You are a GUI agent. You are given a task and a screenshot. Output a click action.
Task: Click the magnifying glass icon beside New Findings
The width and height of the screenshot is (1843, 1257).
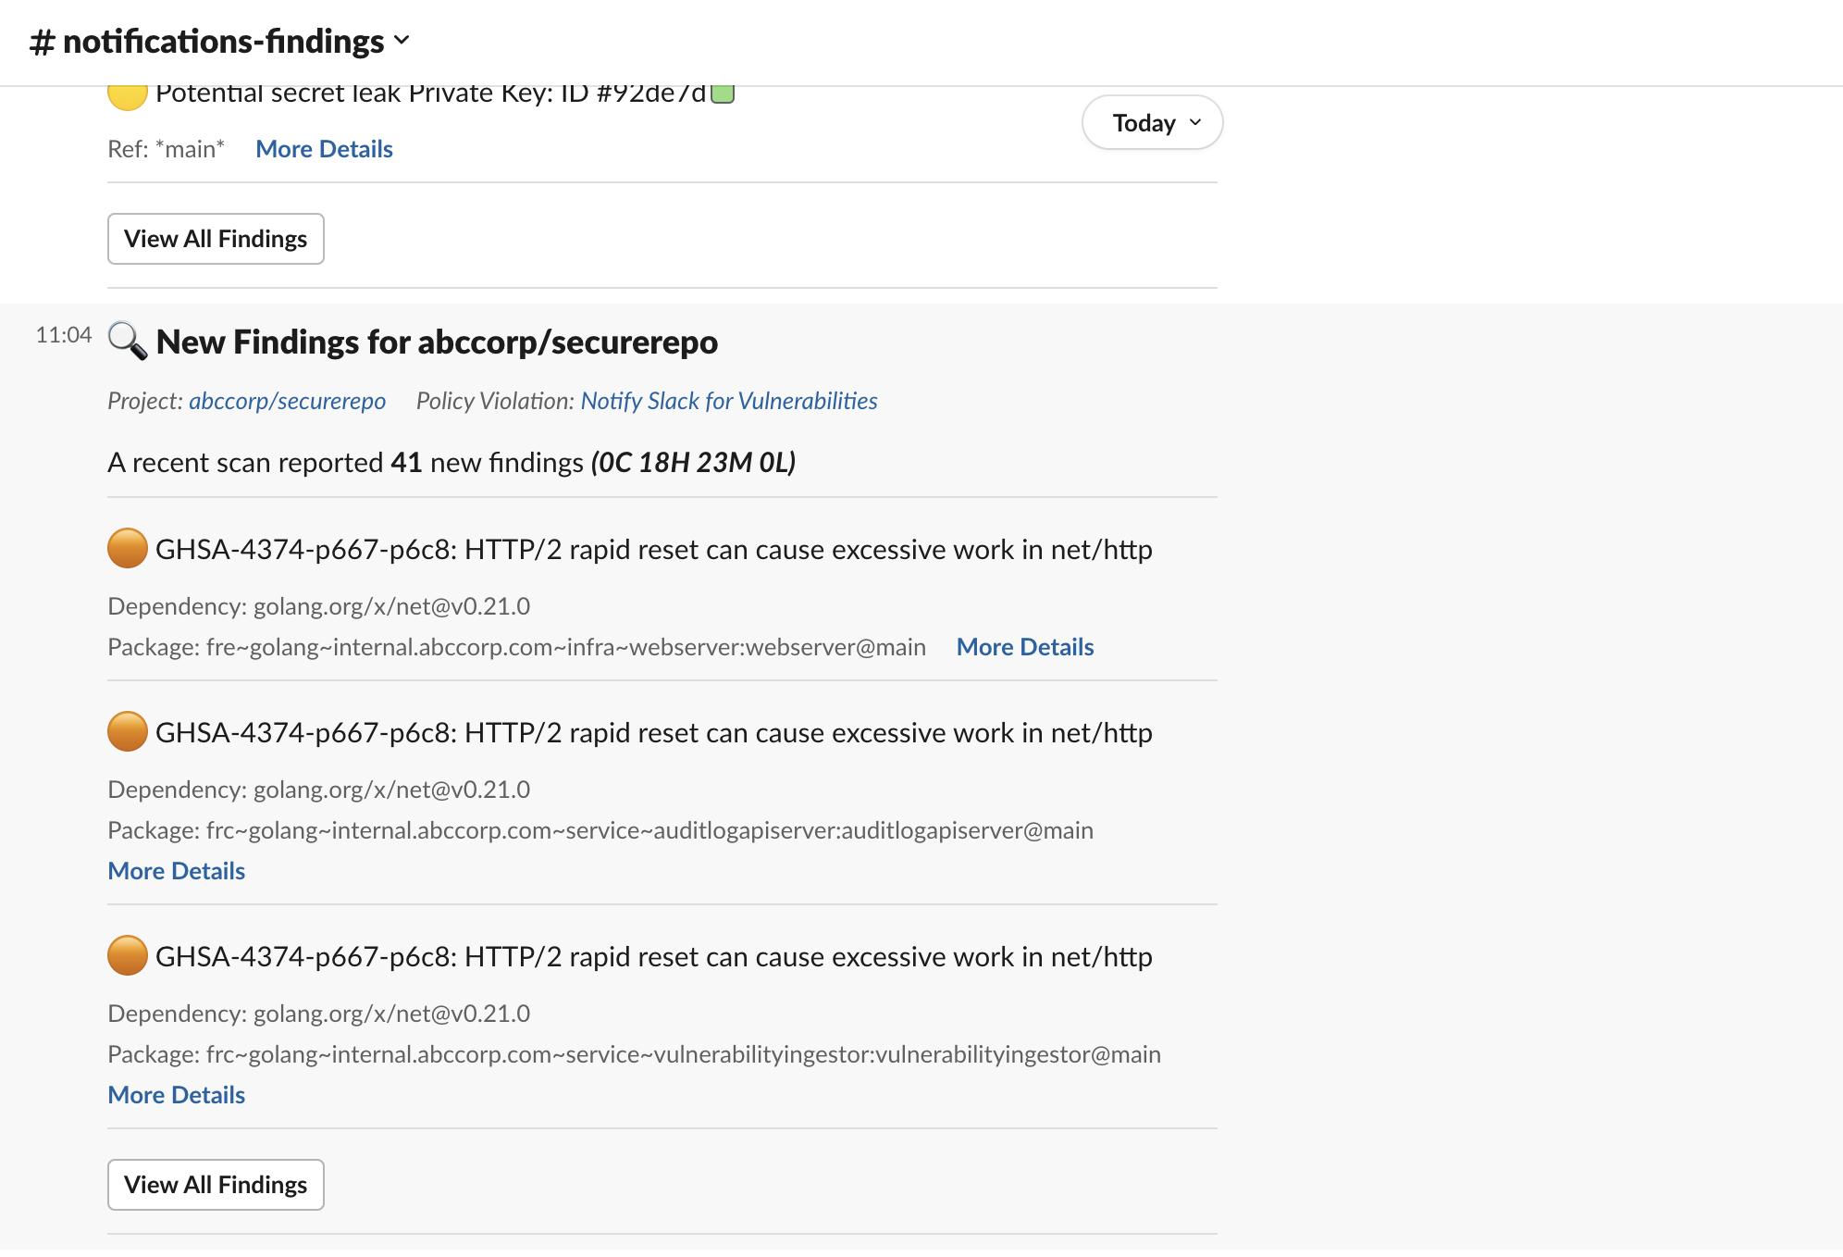[x=127, y=342]
